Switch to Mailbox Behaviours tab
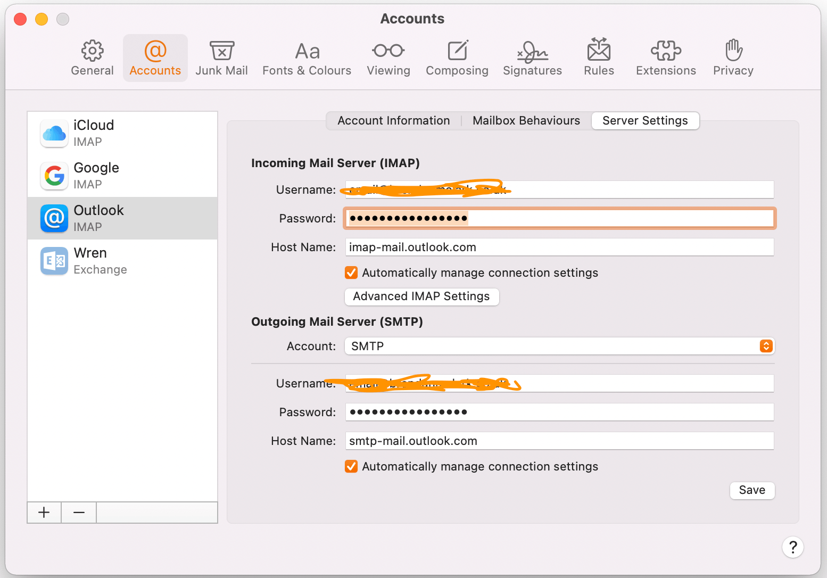Screen dimensions: 827x578 [x=526, y=121]
